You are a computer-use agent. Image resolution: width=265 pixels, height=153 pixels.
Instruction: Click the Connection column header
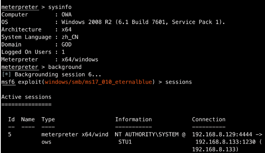(209, 119)
